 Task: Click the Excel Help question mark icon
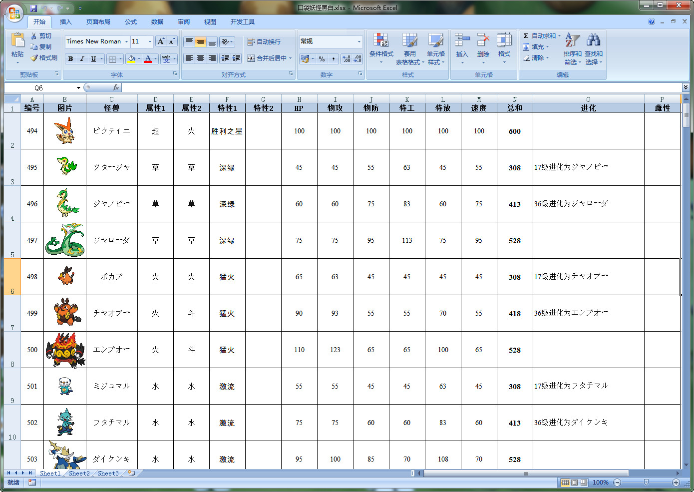(652, 21)
